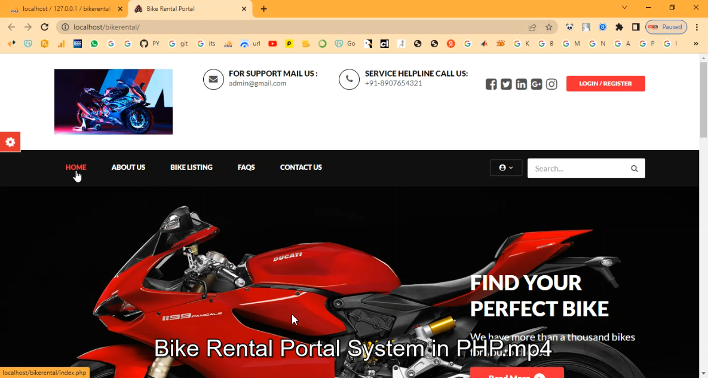Viewport: 708px width, 378px height.
Task: Open Chrome three-dot menu
Action: tap(697, 27)
